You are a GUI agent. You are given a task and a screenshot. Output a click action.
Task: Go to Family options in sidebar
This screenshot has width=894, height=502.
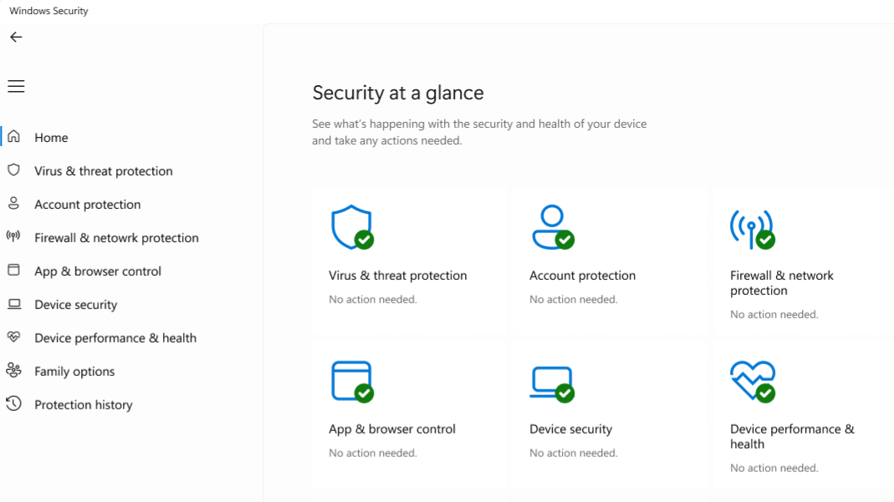point(74,371)
